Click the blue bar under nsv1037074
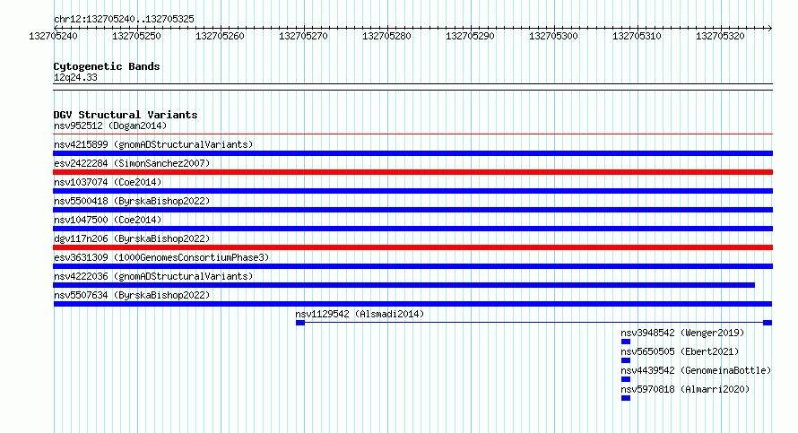The height and width of the screenshot is (433, 798). click(x=412, y=191)
